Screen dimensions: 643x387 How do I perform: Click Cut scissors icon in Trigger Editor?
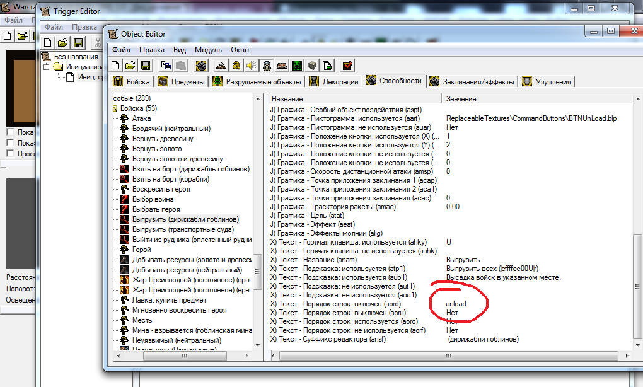(x=98, y=43)
